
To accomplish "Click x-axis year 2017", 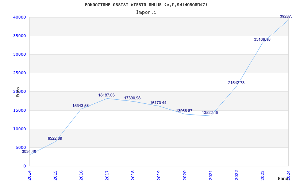I will pos(107,175).
